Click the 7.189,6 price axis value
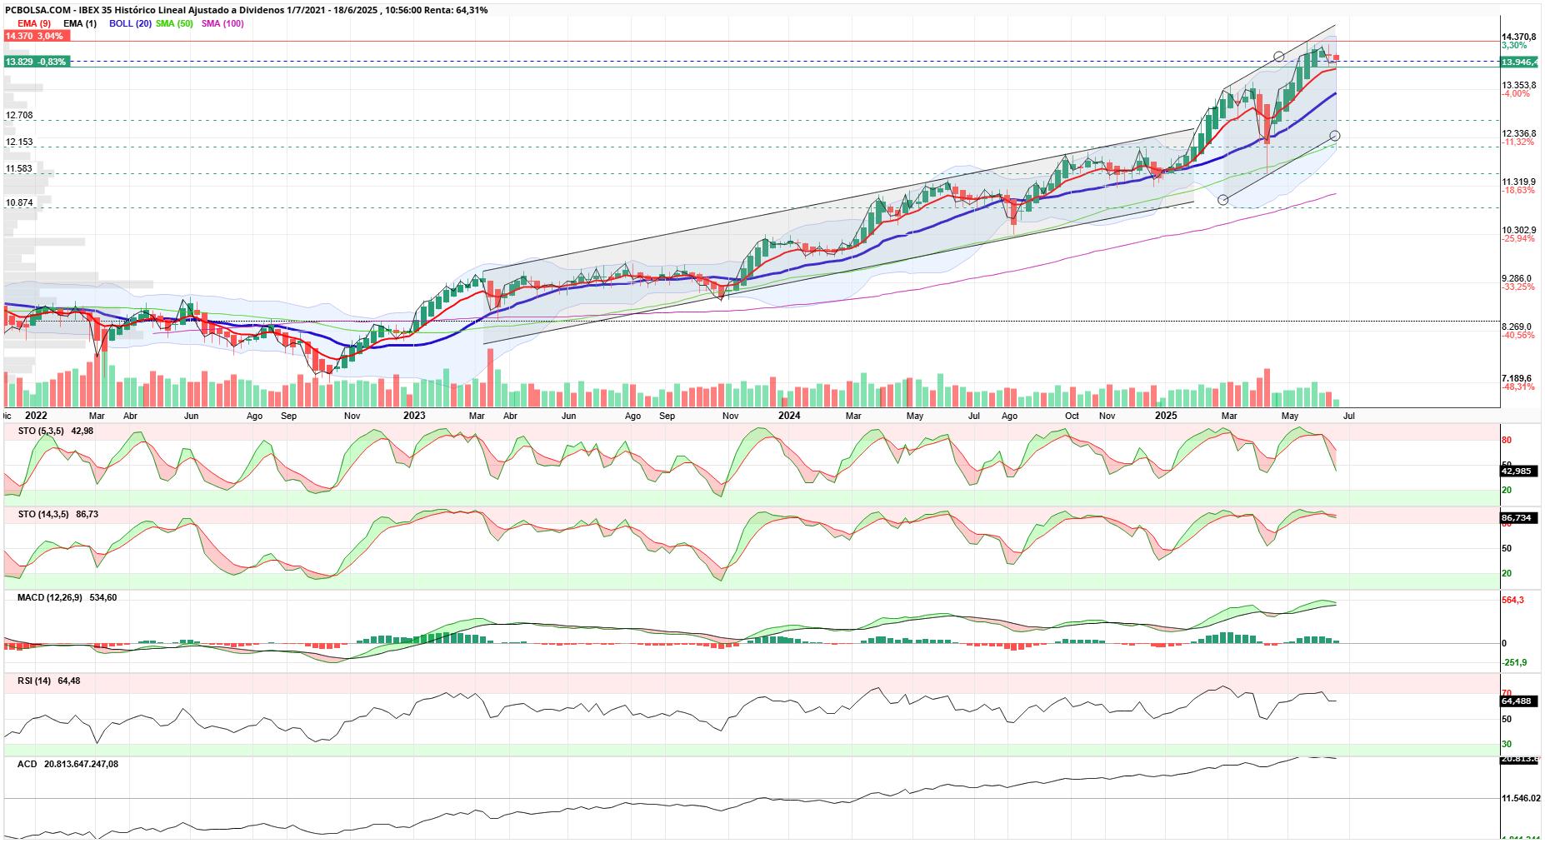The image size is (1545, 843). coord(1517,378)
